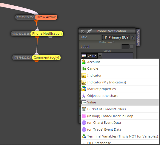Select the Market properties icon

tap(84, 89)
